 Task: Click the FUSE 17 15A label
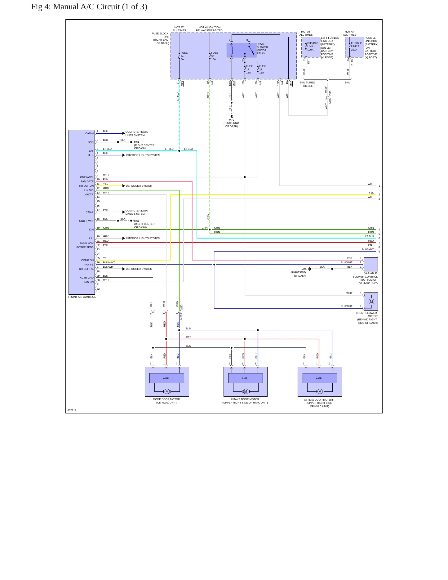pyautogui.click(x=250, y=69)
